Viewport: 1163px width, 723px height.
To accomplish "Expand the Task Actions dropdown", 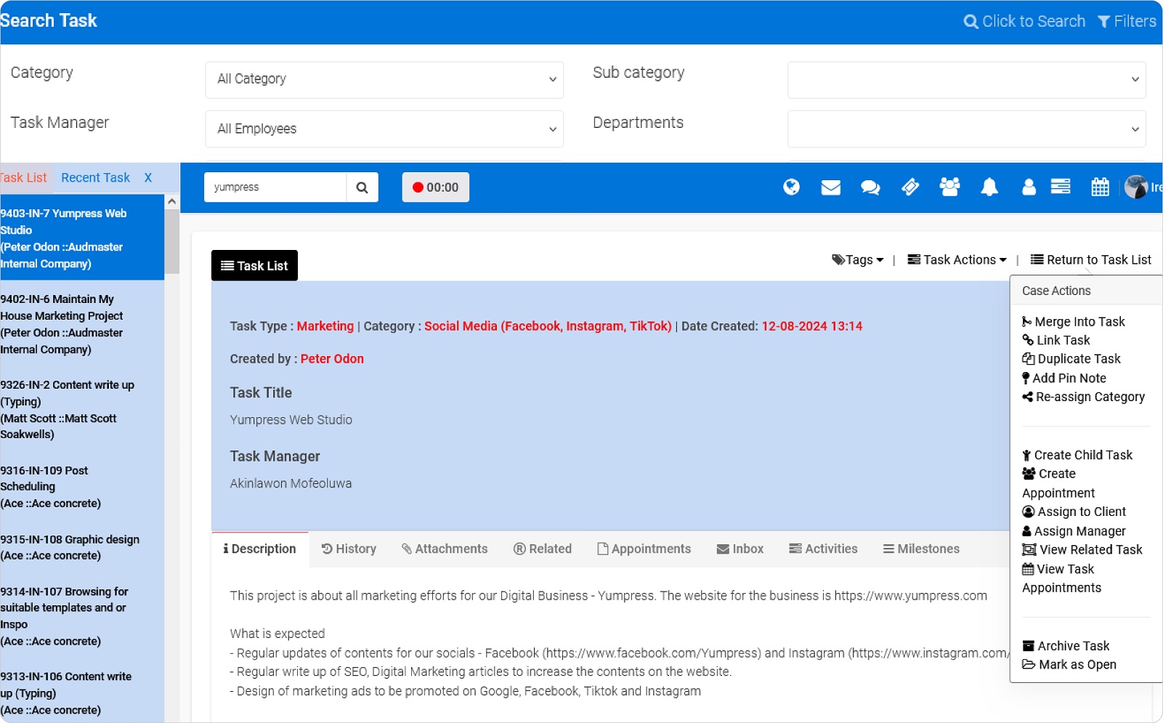I will tap(957, 259).
